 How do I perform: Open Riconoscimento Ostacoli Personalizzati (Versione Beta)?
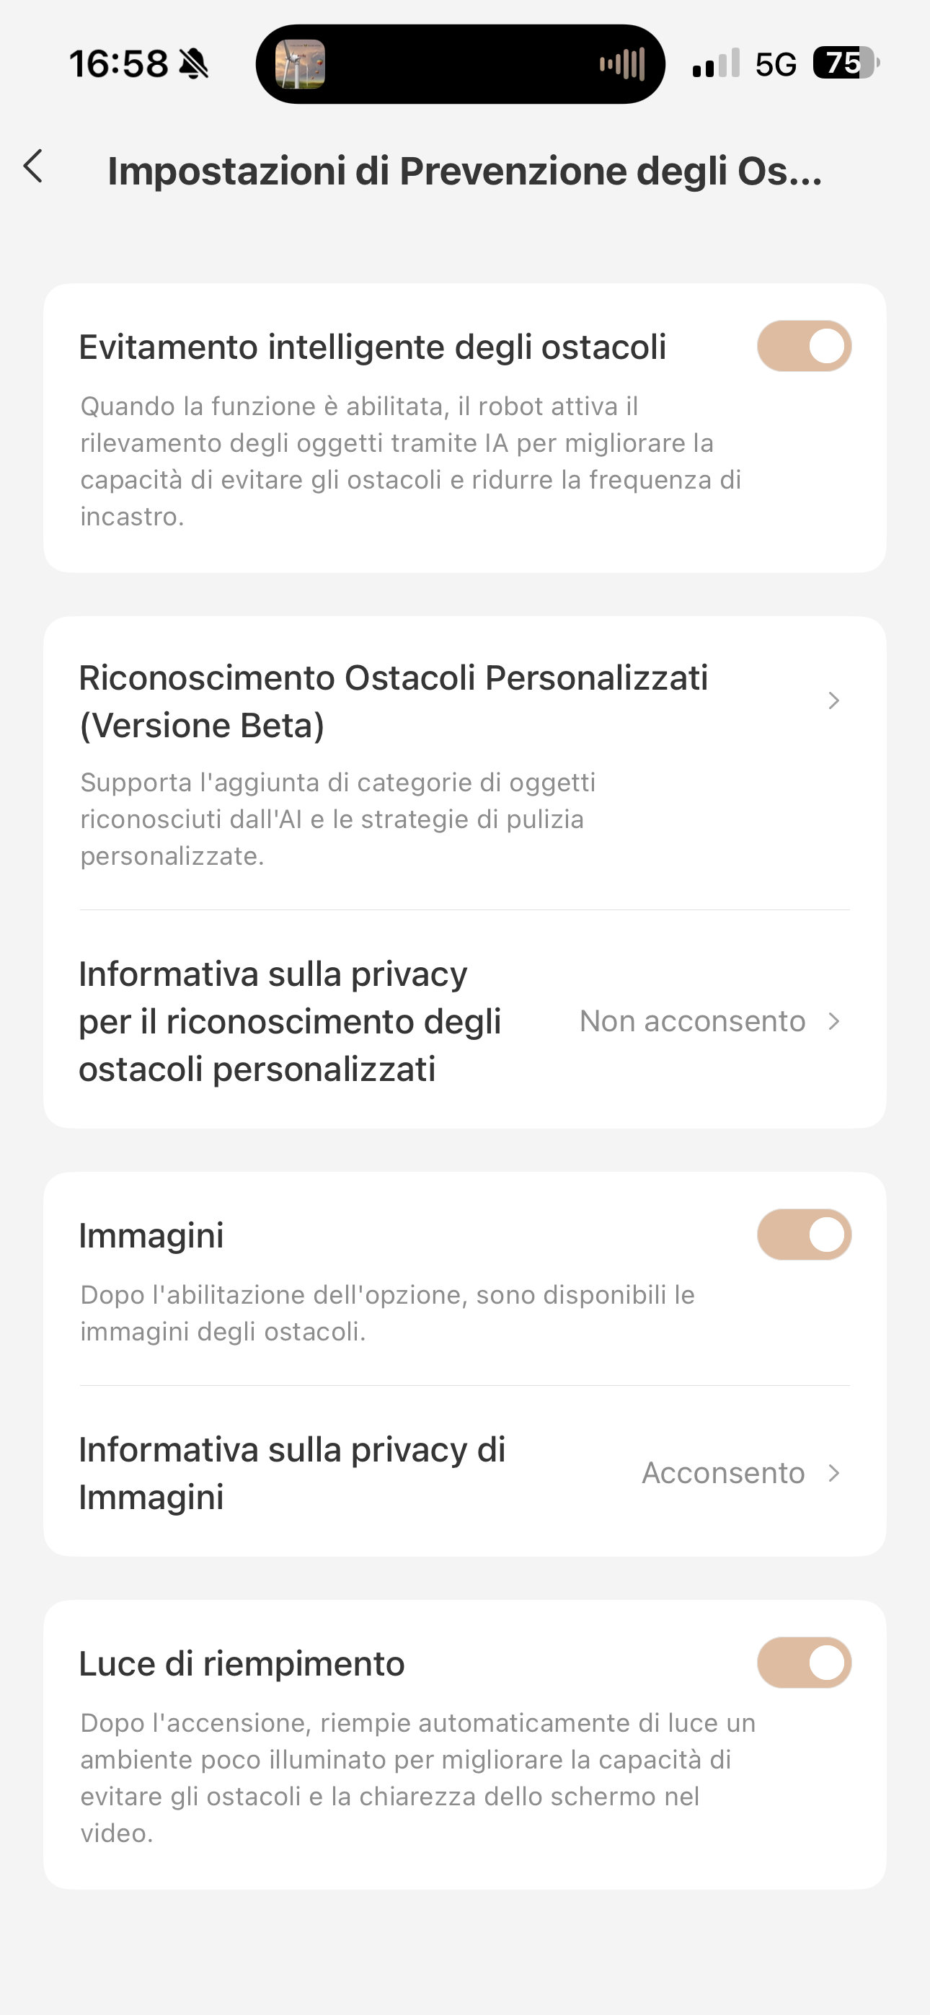pyautogui.click(x=465, y=763)
